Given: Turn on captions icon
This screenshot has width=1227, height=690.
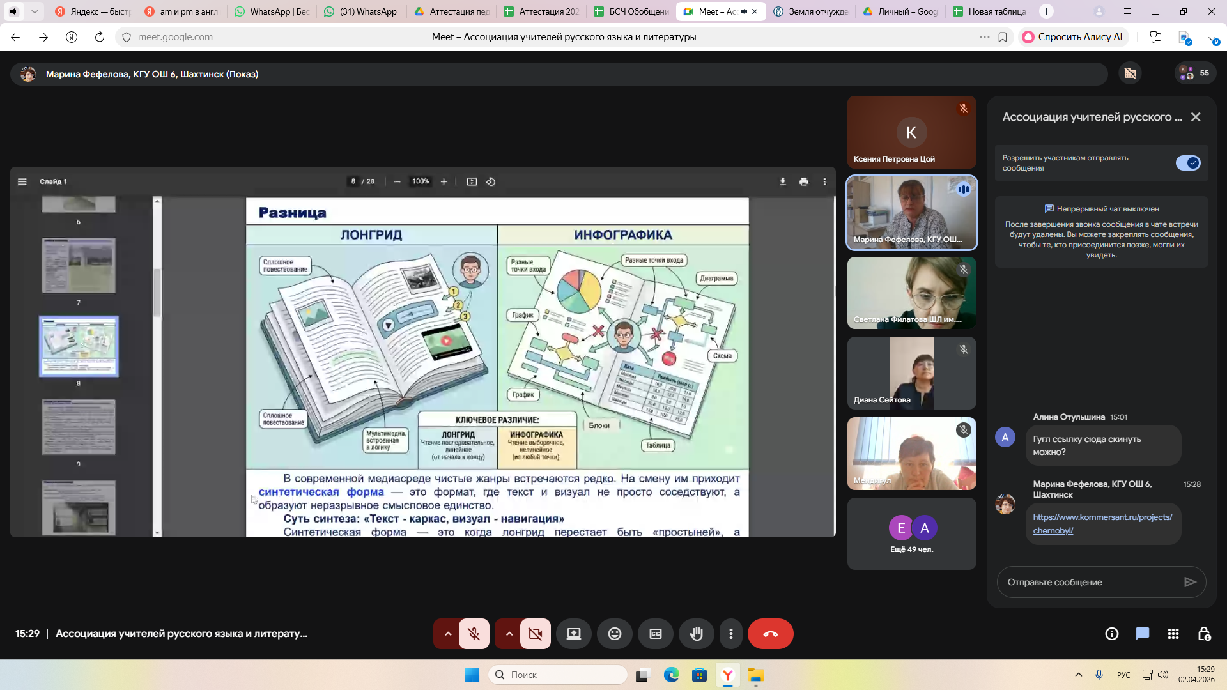Looking at the screenshot, I should 655,634.
